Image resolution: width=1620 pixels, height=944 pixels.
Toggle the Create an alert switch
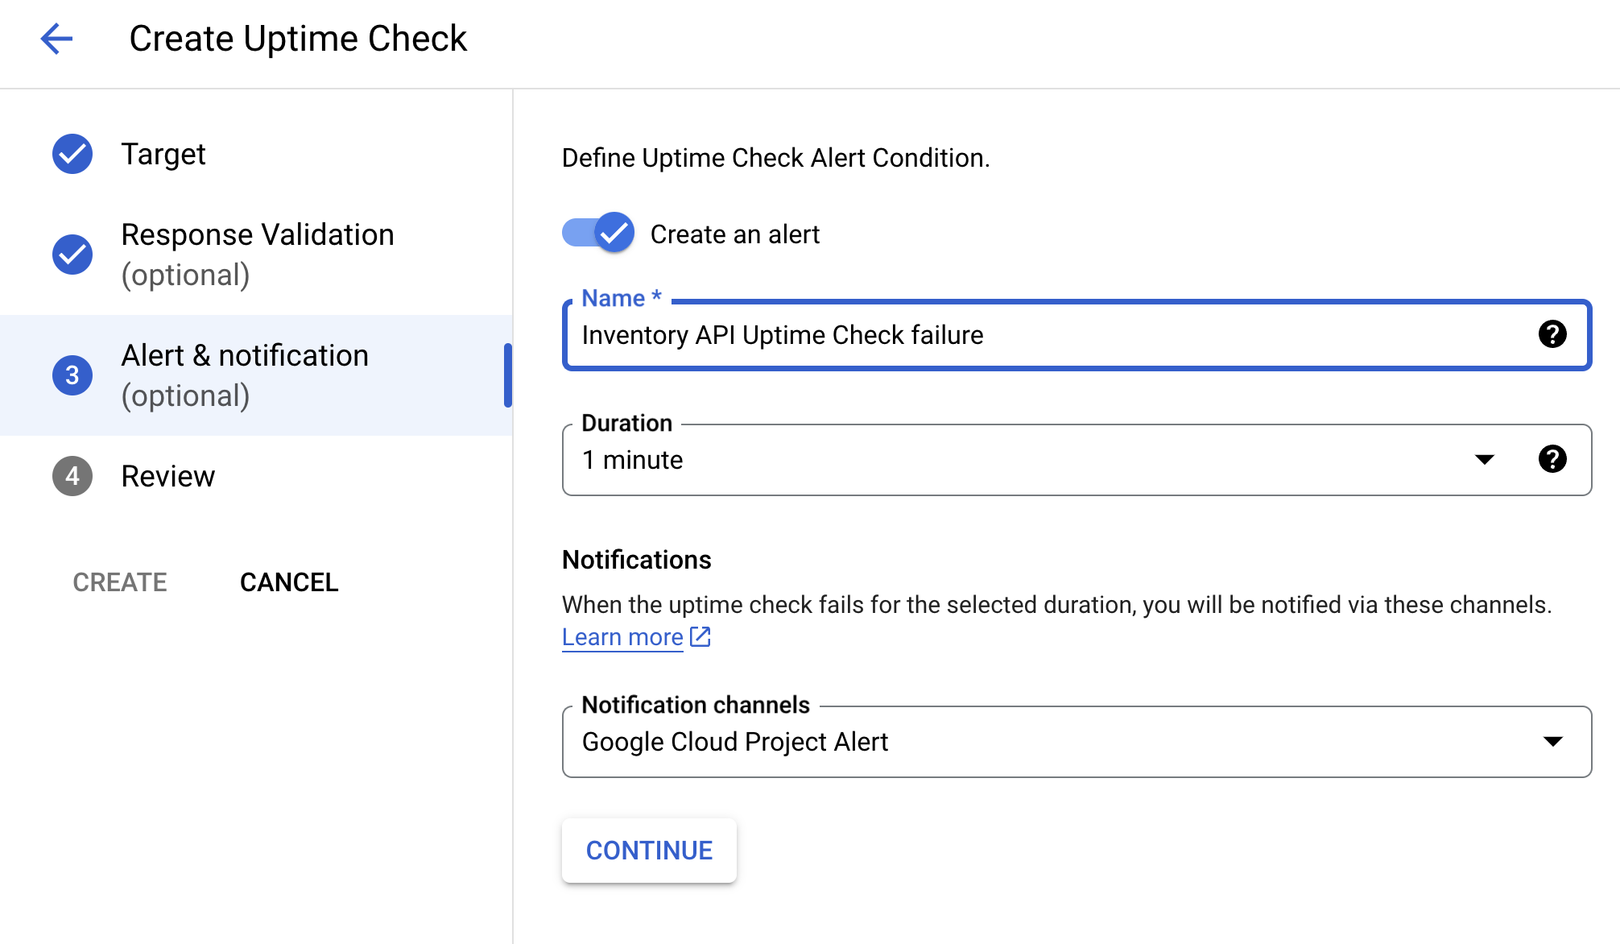(598, 234)
